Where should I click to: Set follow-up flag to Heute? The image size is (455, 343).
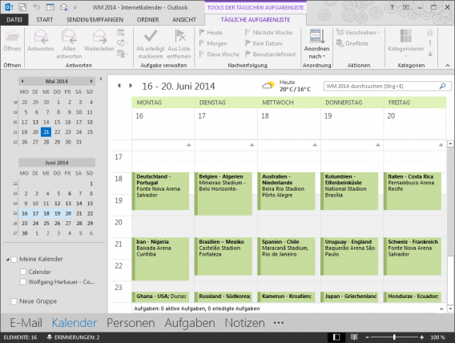pyautogui.click(x=211, y=32)
